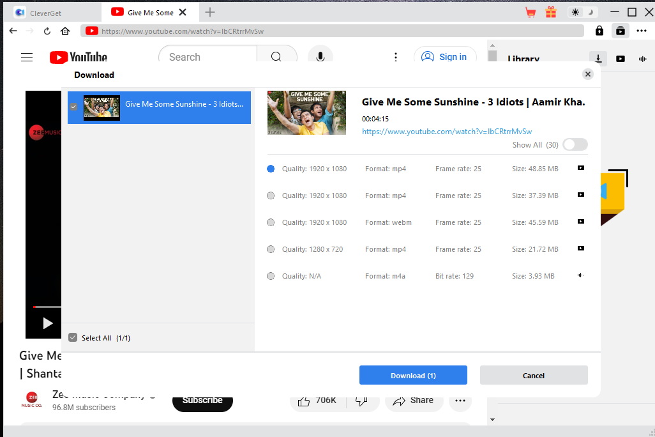Switch to the CleverGet tab
Viewport: 655px width, 437px height.
(x=51, y=13)
